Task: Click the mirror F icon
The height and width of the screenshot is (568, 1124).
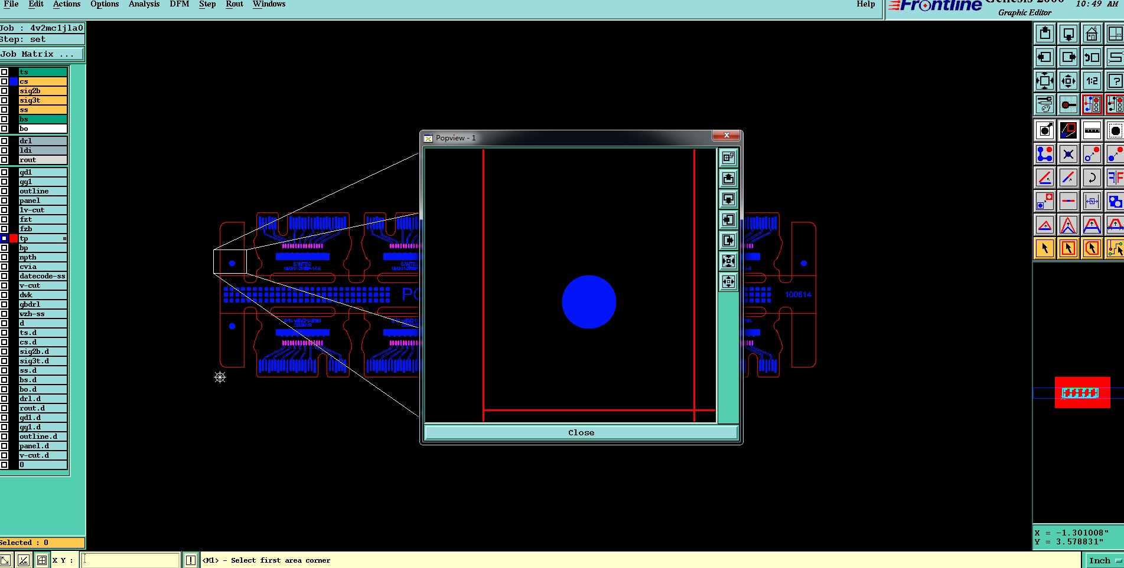Action: 1115,178
